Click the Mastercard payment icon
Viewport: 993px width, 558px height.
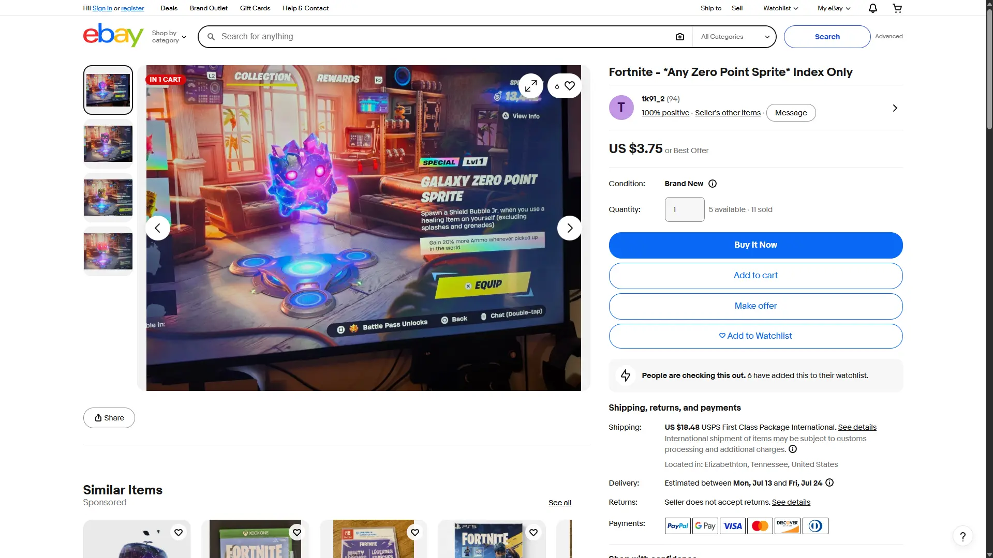(x=760, y=526)
